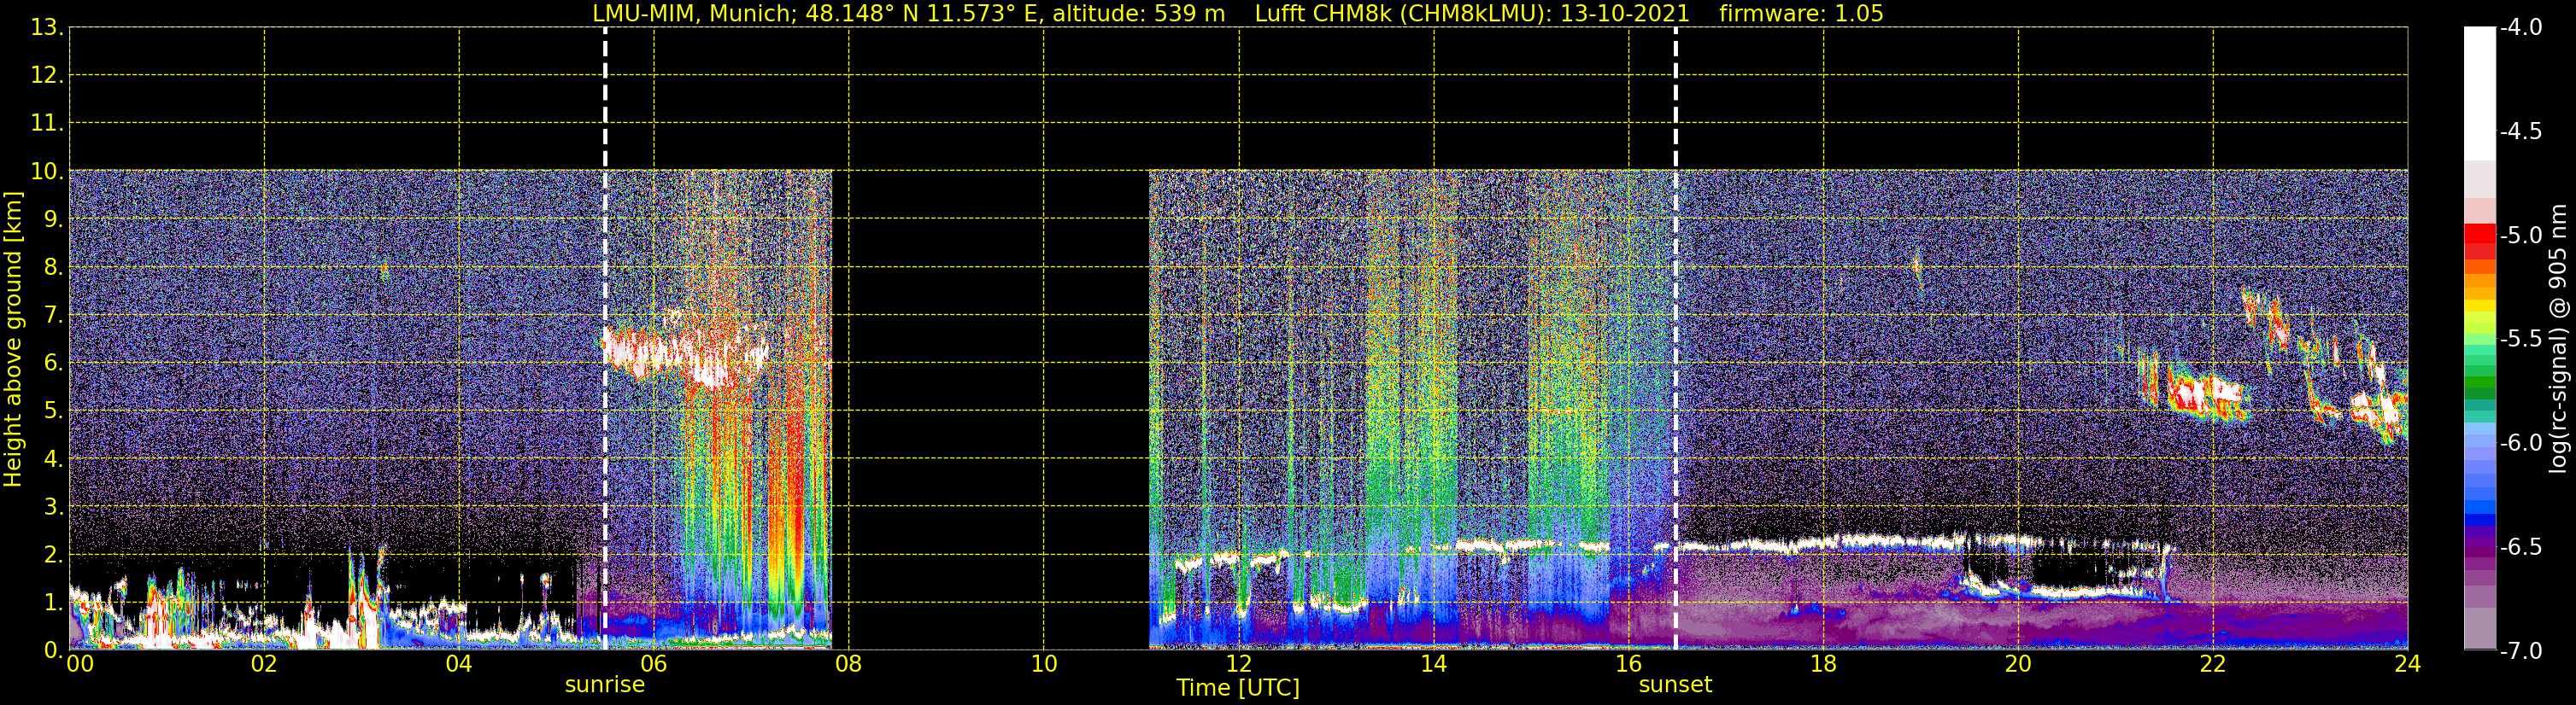Click the '02' time tick label

[x=264, y=664]
